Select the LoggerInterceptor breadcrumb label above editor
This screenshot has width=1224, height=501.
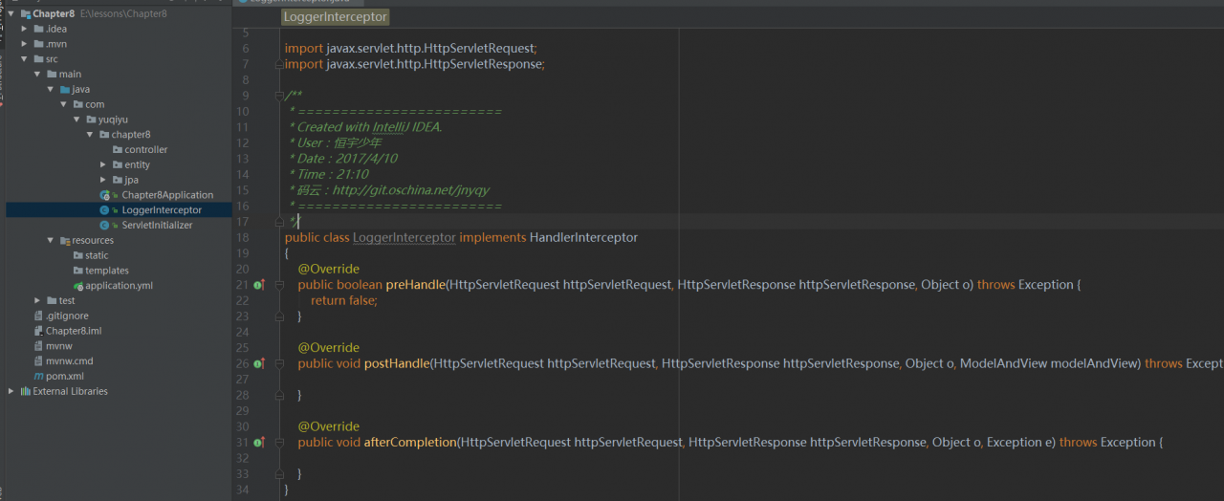tap(335, 17)
